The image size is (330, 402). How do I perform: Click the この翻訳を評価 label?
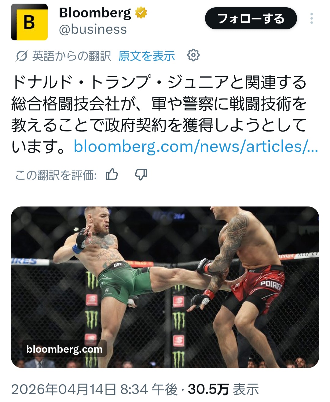56,175
